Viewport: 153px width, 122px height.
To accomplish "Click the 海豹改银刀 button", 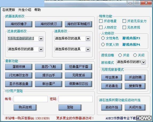I will 48,24.
